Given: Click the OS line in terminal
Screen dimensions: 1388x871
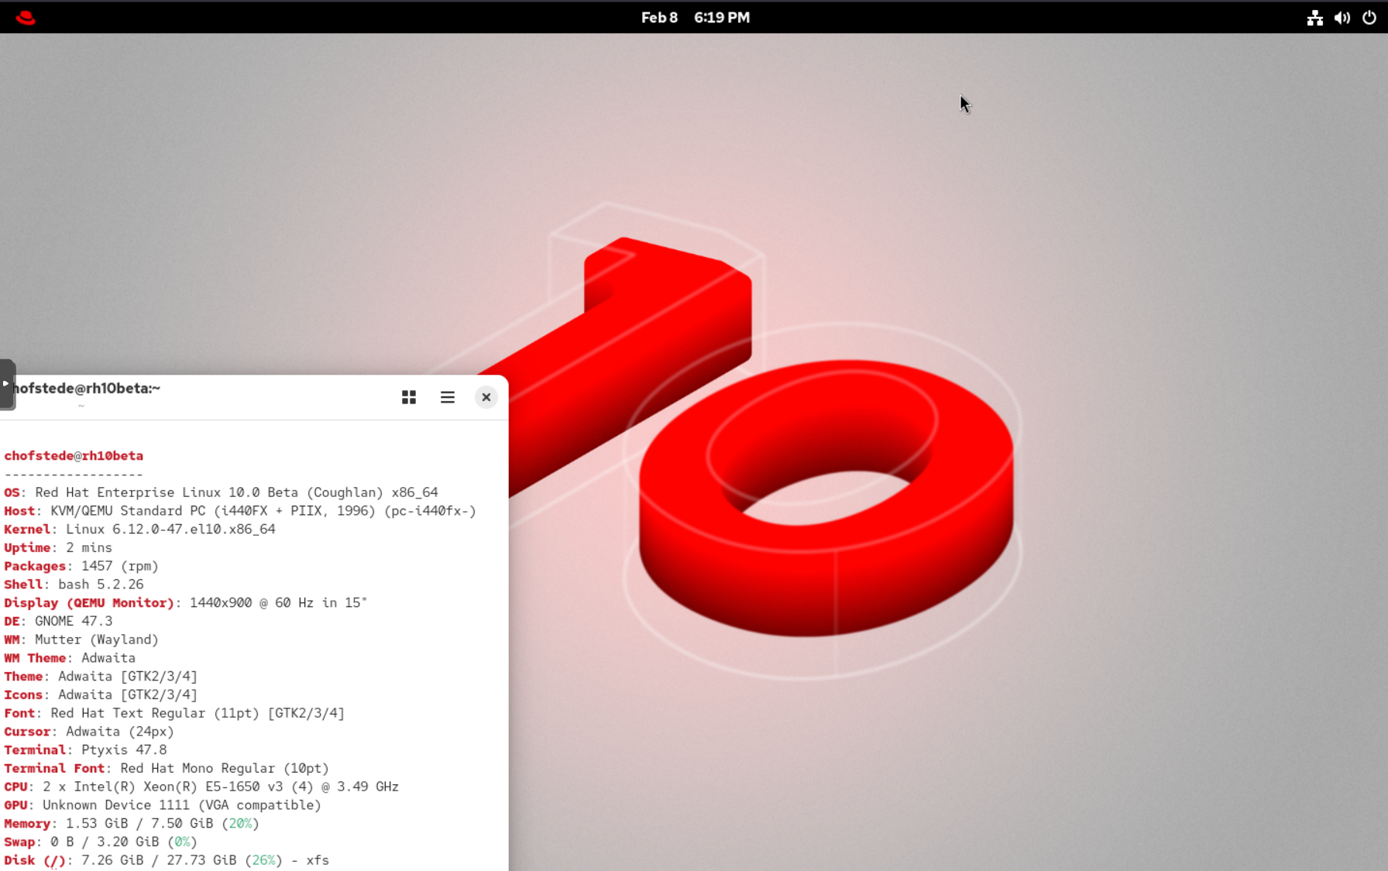Looking at the screenshot, I should (221, 492).
